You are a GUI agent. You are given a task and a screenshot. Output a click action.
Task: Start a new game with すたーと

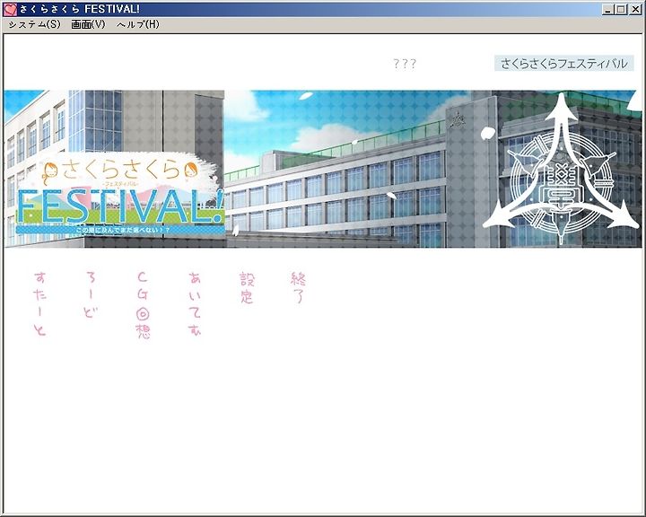pyautogui.click(x=40, y=304)
